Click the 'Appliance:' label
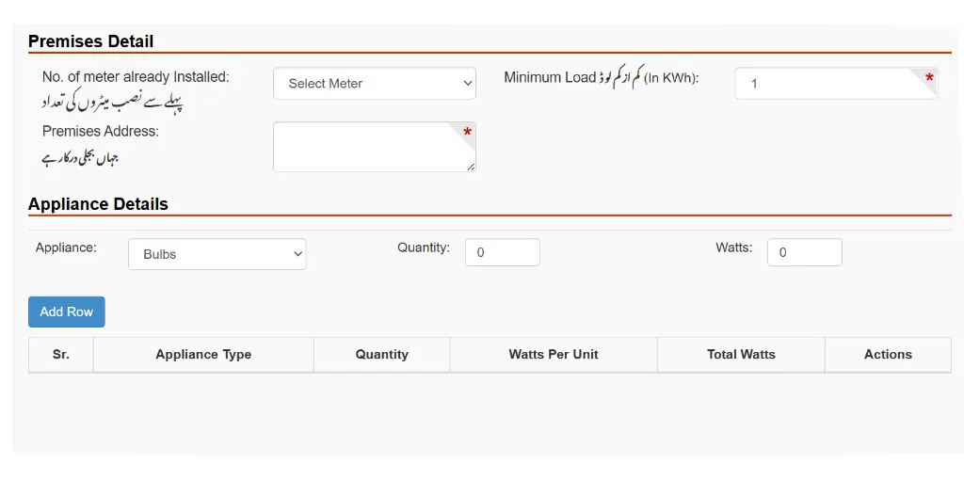This screenshot has height=480, width=964. [x=67, y=248]
